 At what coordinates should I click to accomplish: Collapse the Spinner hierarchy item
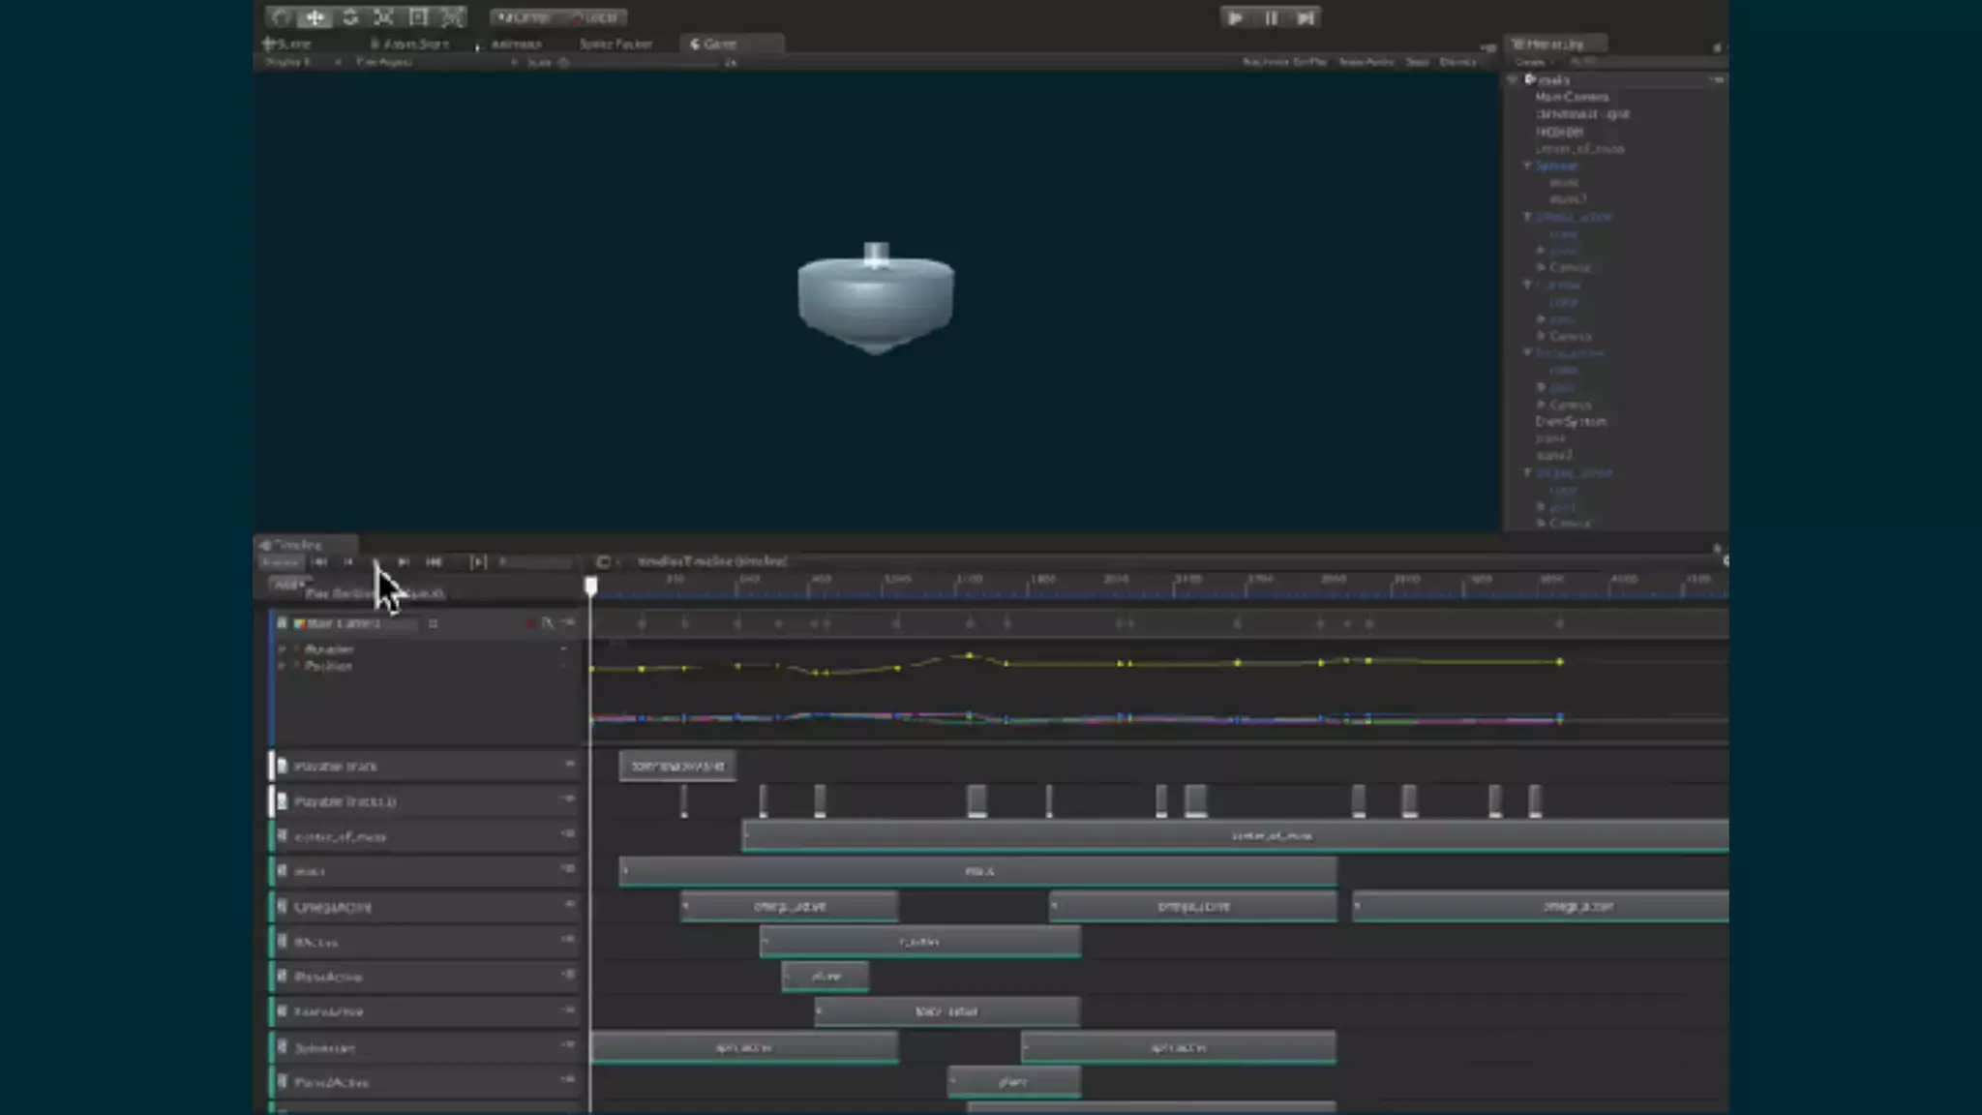coord(1527,166)
